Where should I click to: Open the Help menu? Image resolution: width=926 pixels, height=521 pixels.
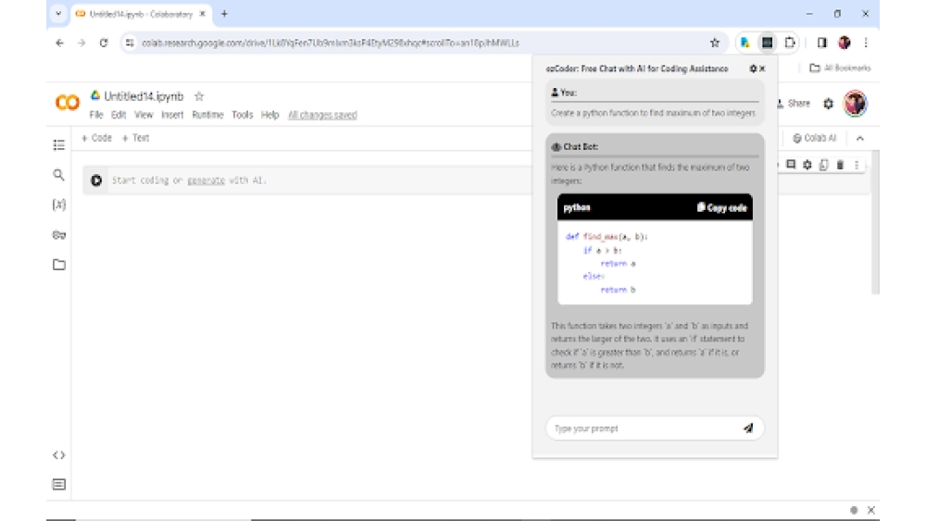[x=269, y=115]
